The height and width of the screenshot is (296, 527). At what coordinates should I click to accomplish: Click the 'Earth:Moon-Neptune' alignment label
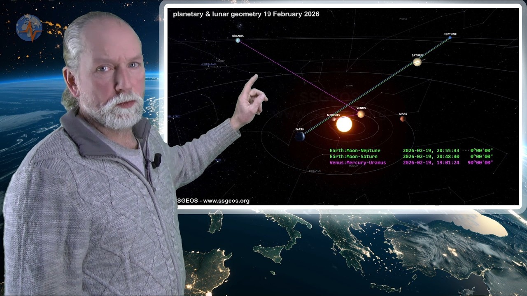coord(355,151)
